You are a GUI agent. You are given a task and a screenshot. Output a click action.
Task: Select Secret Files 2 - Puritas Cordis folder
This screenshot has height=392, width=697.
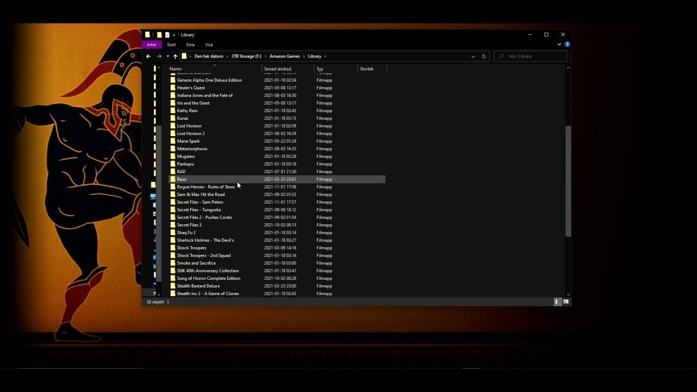(204, 217)
